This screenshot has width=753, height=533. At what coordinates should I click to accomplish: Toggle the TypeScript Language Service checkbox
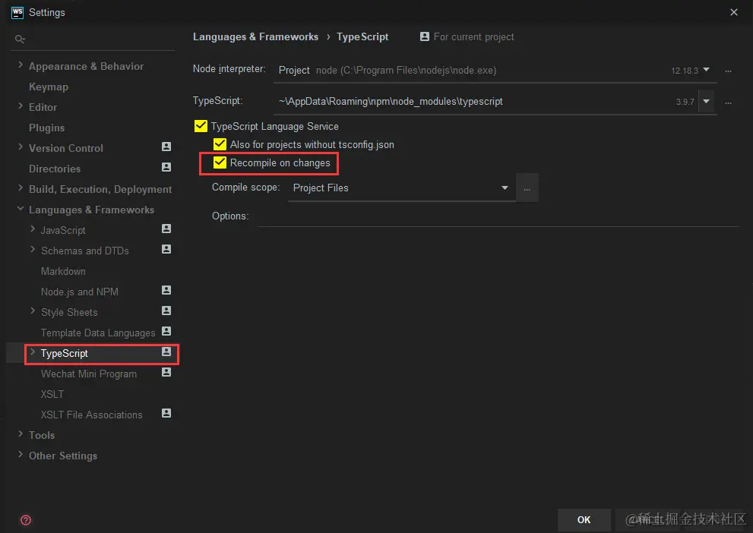click(201, 126)
